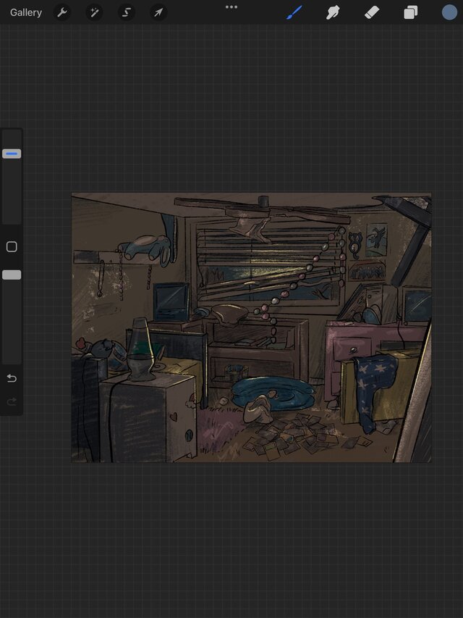Tap the three-dot menu at top center
Screen dimensions: 463x618
pos(231,7)
